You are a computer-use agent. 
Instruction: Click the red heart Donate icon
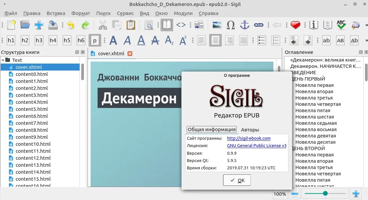pyautogui.click(x=295, y=25)
